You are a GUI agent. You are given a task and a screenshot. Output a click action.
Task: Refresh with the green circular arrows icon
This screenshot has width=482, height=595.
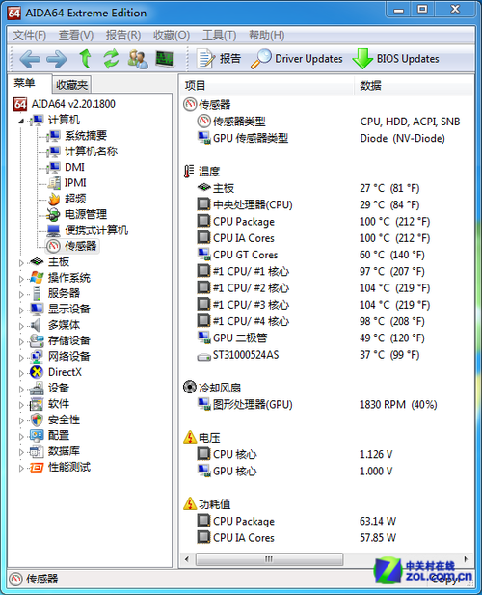[x=111, y=59]
